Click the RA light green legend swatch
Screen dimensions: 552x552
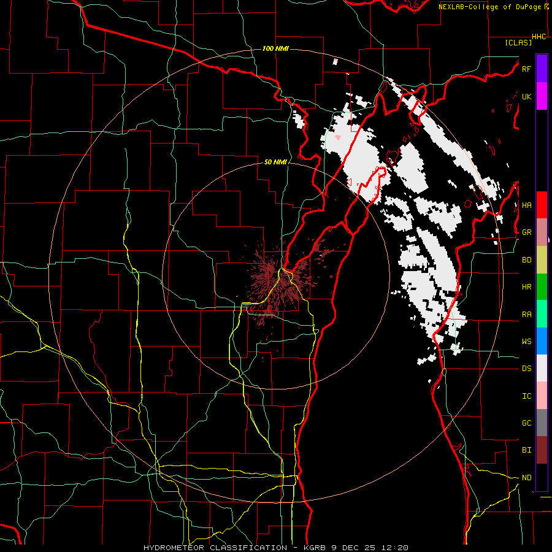(x=542, y=314)
